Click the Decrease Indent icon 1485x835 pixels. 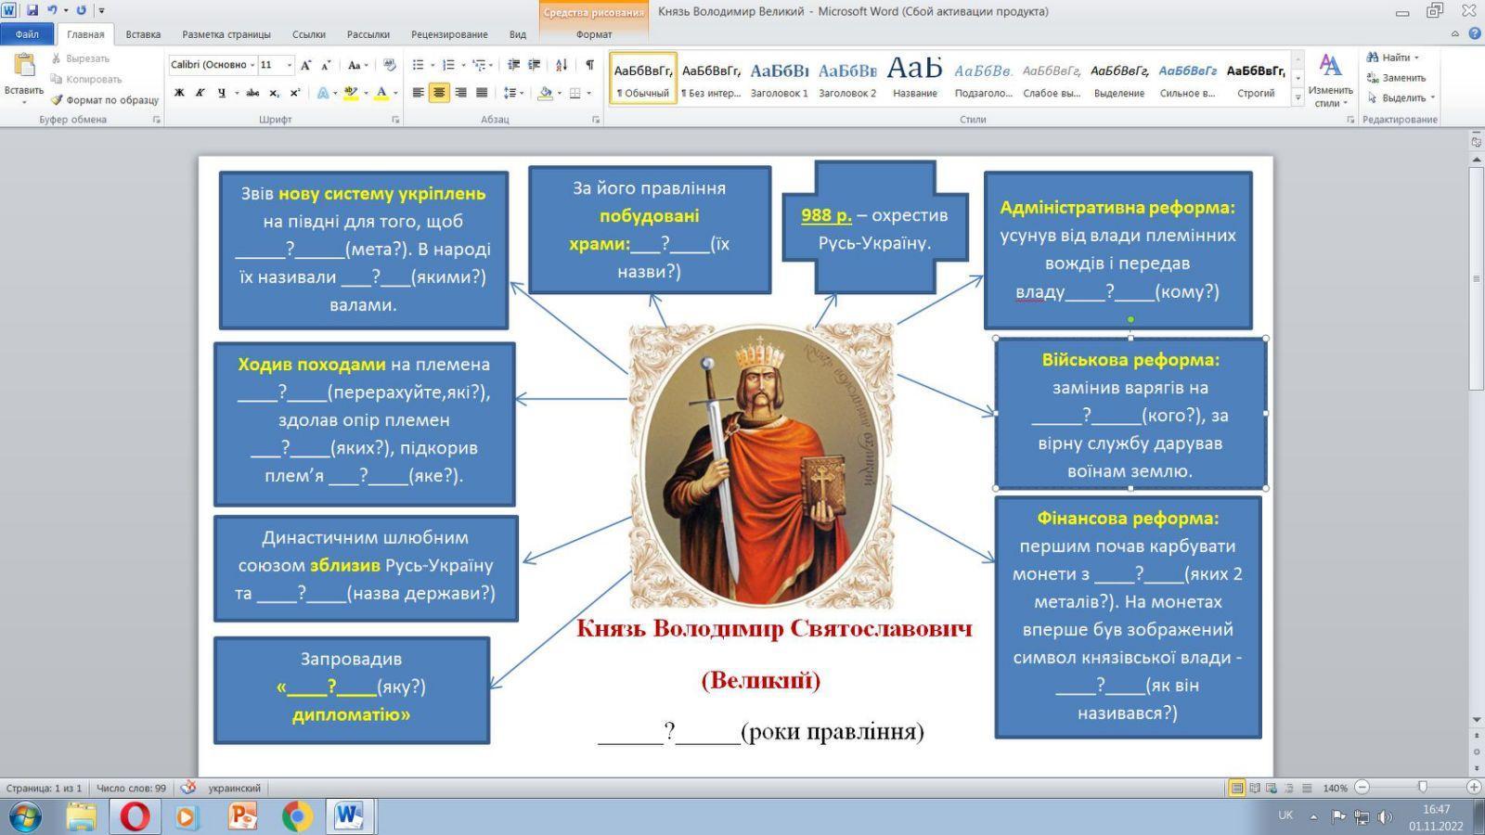[513, 65]
